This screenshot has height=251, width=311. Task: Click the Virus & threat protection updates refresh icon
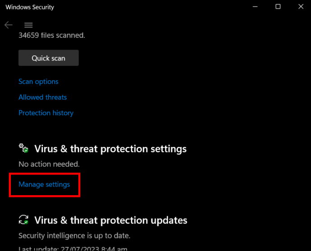tap(23, 220)
